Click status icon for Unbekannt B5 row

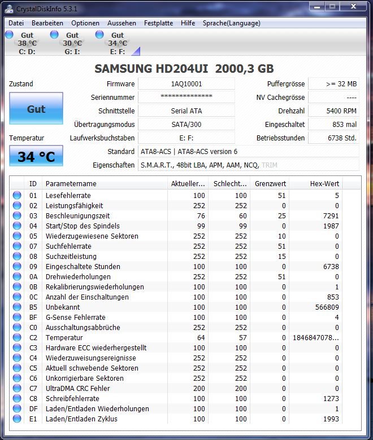pos(17,307)
